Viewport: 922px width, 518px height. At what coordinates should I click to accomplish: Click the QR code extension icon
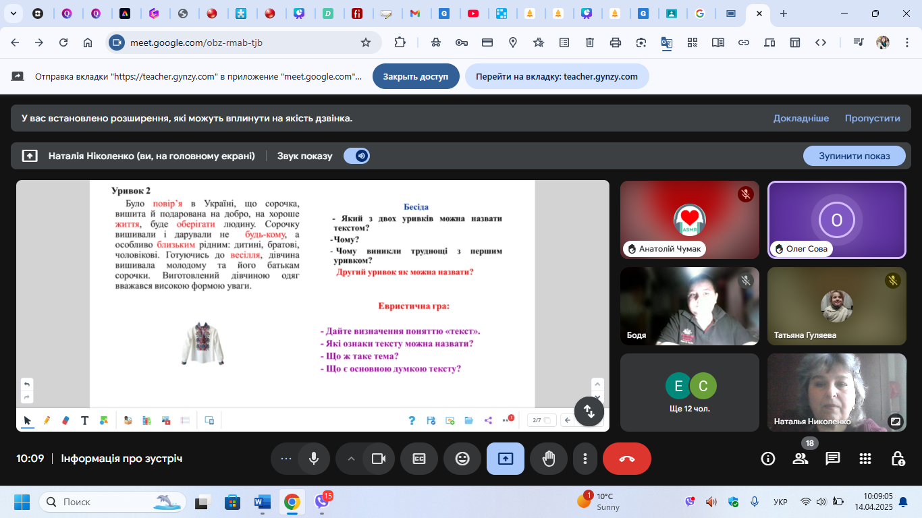tap(692, 42)
